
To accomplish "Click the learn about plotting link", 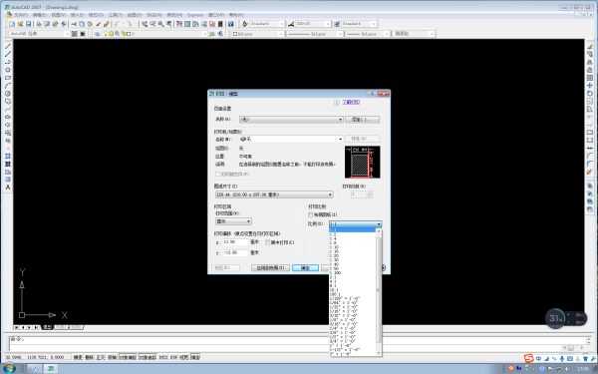I will click(x=351, y=103).
